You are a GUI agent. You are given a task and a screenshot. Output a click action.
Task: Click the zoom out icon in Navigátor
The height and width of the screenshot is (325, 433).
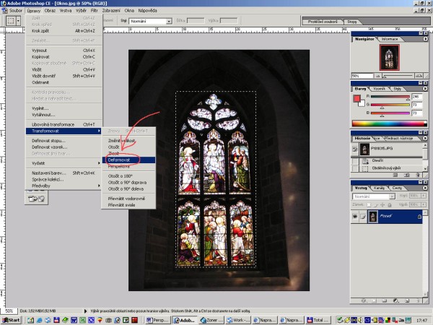pos(377,75)
